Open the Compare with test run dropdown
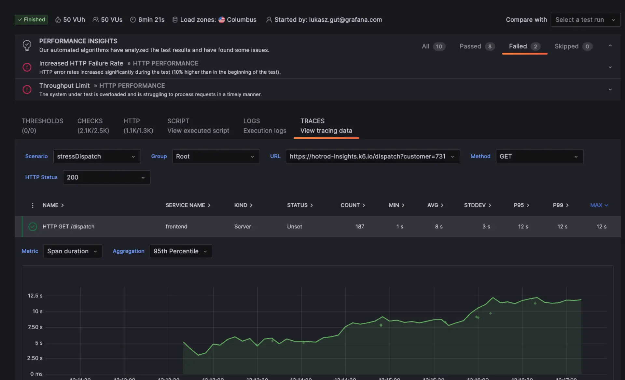625x380 pixels. (585, 19)
